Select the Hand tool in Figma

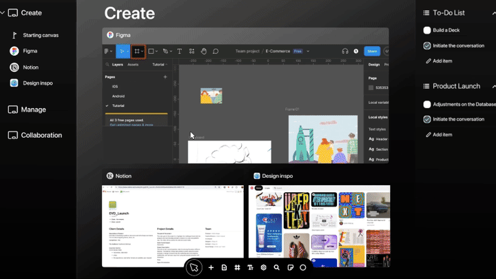tap(203, 51)
